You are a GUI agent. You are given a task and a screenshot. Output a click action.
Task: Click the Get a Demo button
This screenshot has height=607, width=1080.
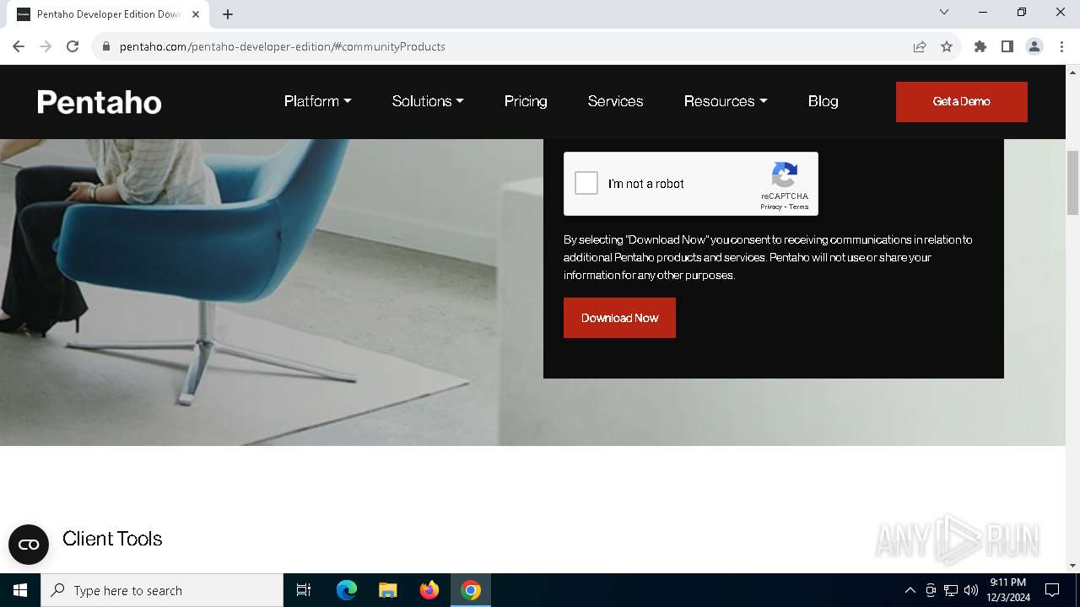pos(962,102)
